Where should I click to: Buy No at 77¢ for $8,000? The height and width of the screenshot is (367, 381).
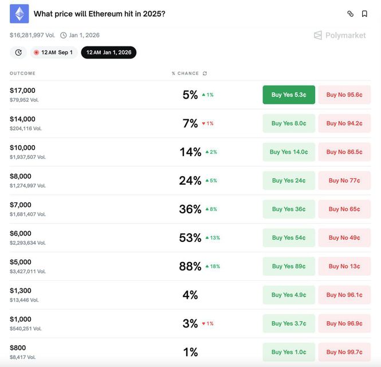coord(344,181)
